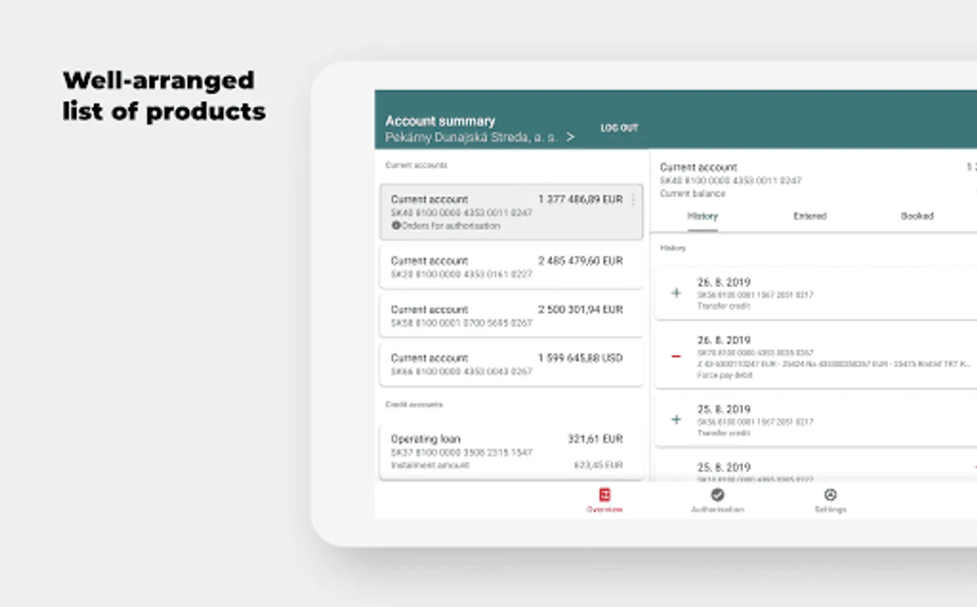
Task: Click the plus icon on the 26. 8. 2019 Transfer credit entry
Action: tap(676, 293)
